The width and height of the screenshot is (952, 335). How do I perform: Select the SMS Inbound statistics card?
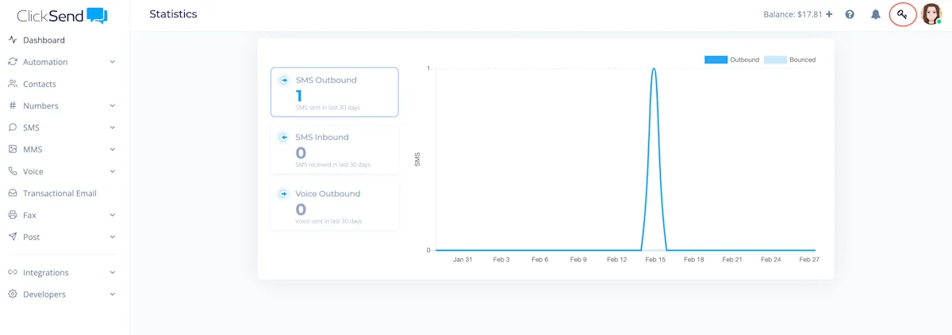[x=335, y=149]
